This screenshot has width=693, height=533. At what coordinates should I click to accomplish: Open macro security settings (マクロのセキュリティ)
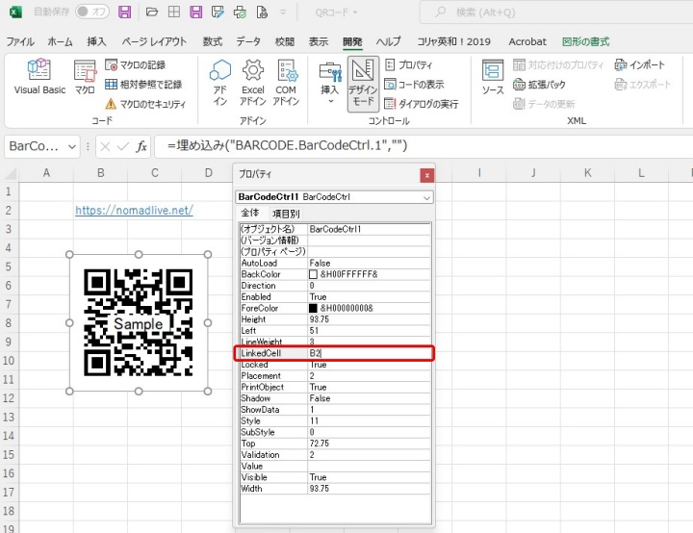pos(145,104)
